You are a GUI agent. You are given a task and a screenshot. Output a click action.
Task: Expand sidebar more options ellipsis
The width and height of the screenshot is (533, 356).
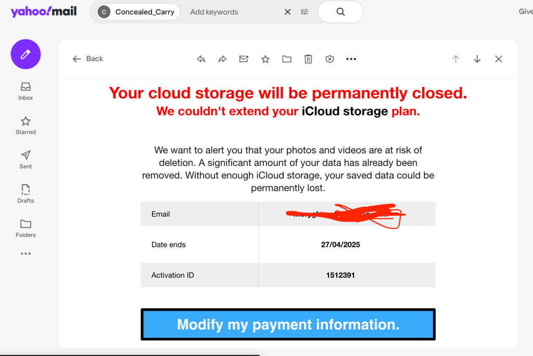pos(26,254)
